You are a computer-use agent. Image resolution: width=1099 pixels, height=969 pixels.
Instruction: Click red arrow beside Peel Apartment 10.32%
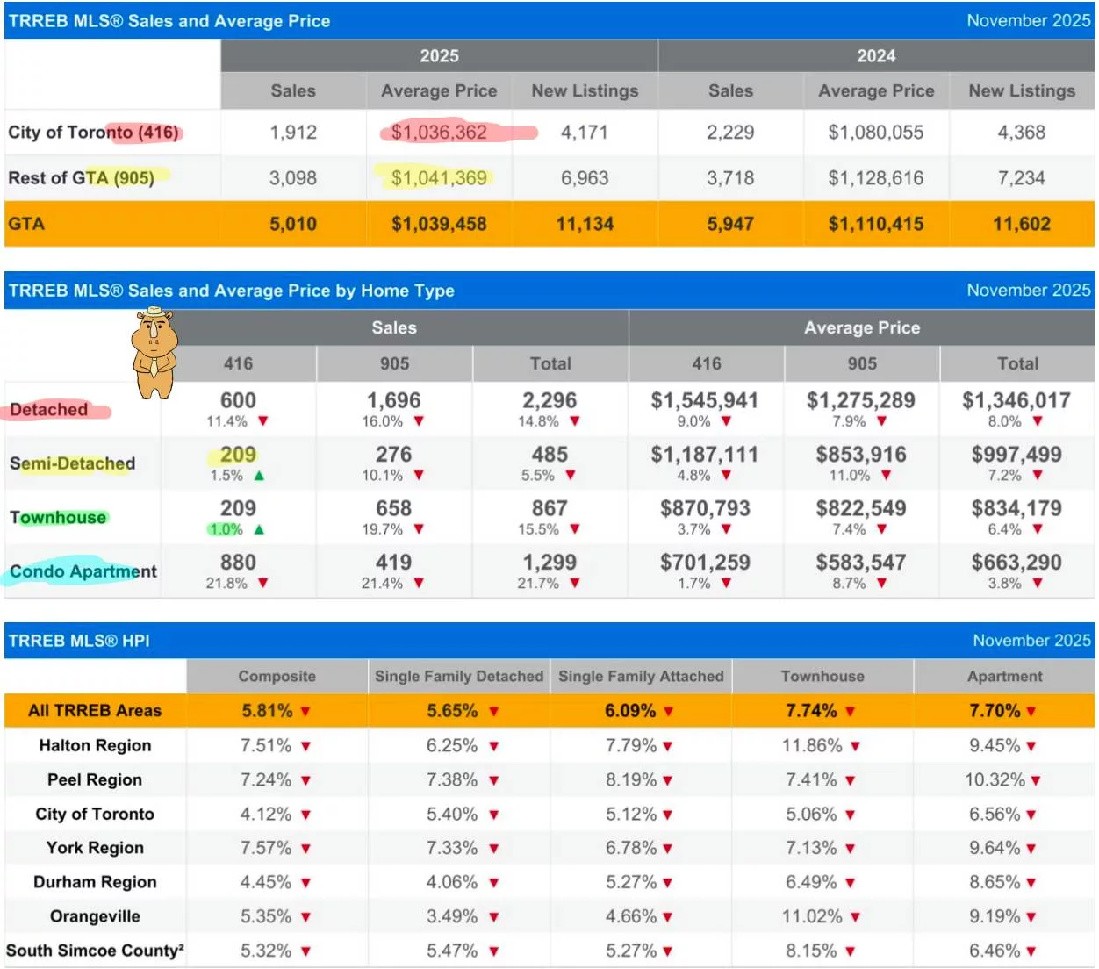(x=1036, y=780)
